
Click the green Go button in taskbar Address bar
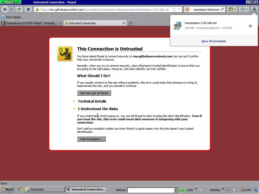tap(182, 190)
